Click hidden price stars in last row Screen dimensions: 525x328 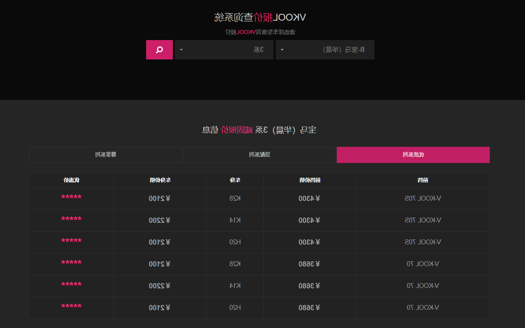[x=71, y=307]
